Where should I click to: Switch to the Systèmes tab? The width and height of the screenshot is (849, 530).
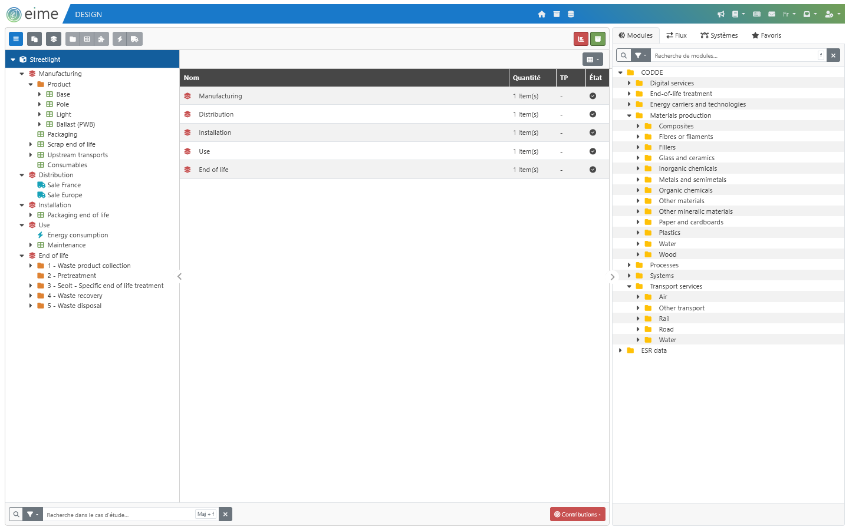click(719, 35)
